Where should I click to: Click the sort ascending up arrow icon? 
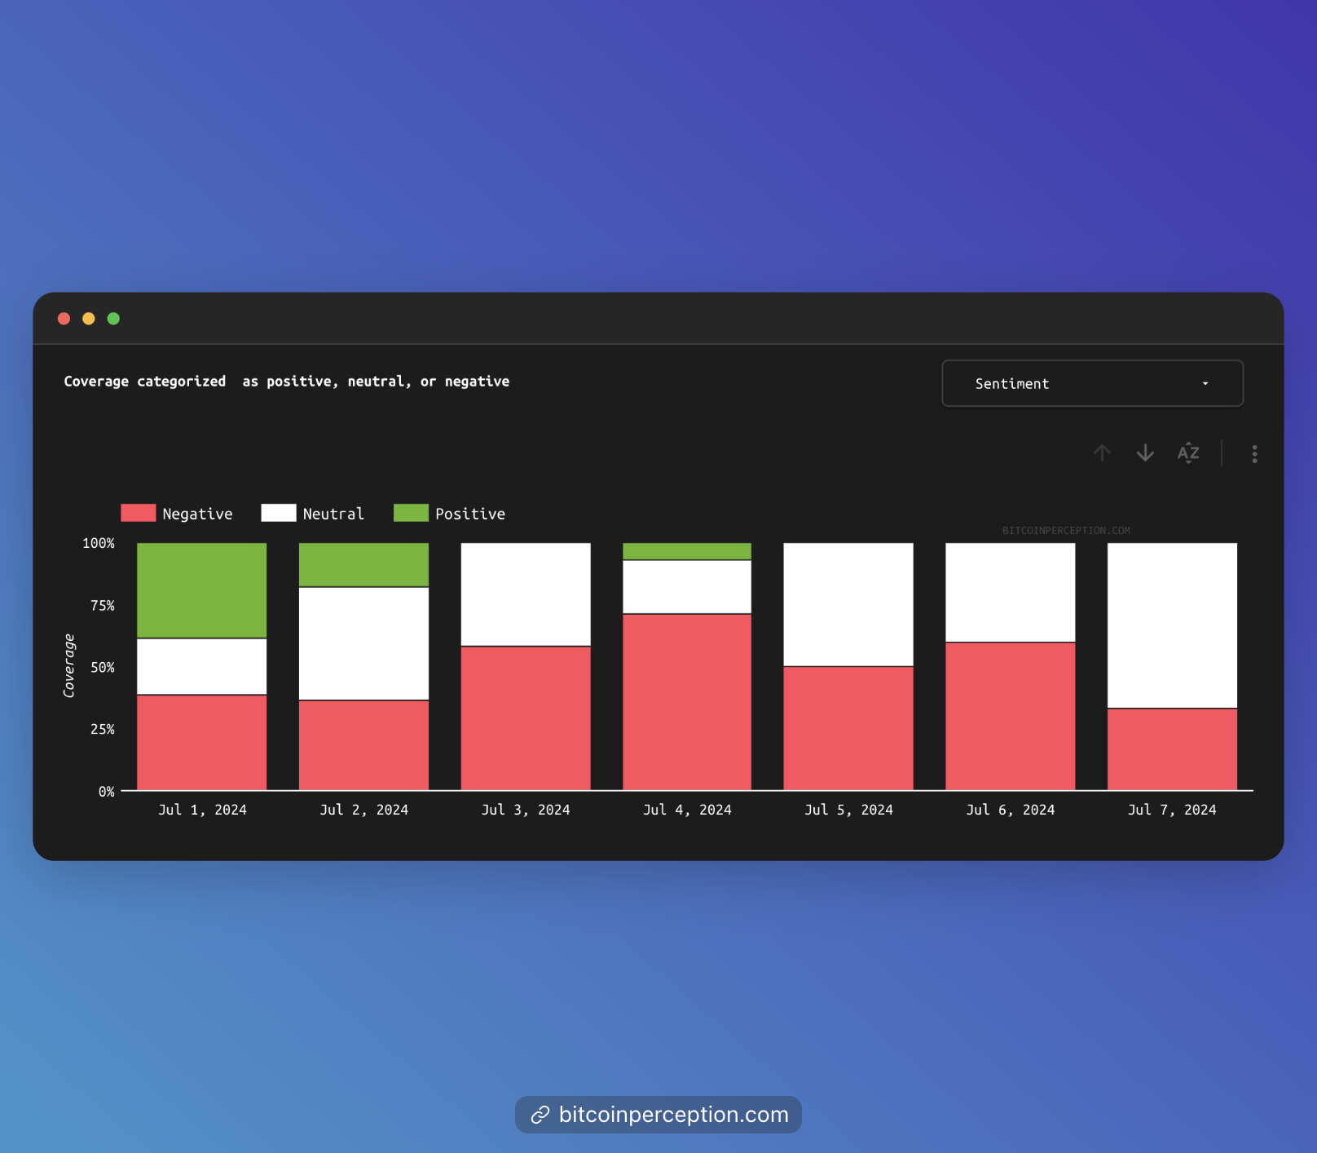pos(1102,453)
